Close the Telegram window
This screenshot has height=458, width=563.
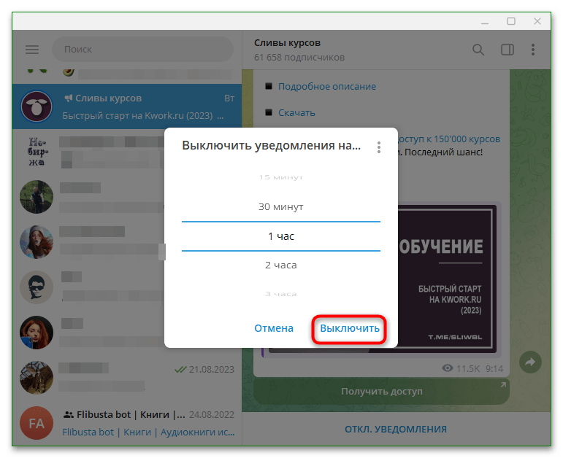coord(537,22)
